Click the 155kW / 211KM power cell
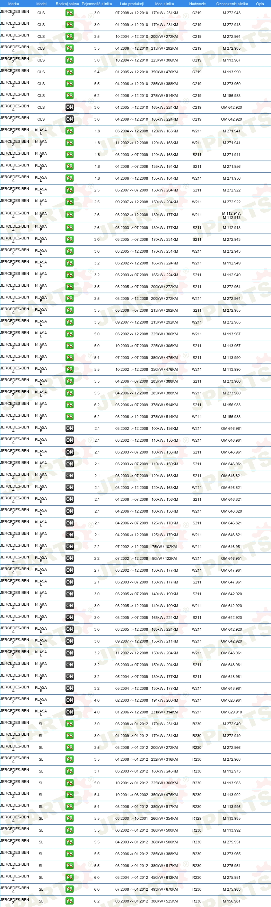Screen dimensions: 271x907 click(165, 641)
